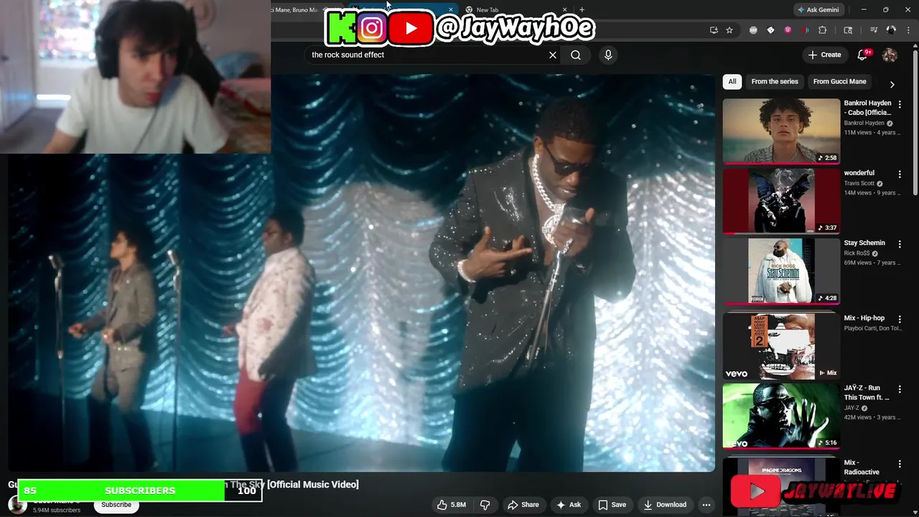Click the main video player area
Image resolution: width=919 pixels, height=517 pixels.
362,273
